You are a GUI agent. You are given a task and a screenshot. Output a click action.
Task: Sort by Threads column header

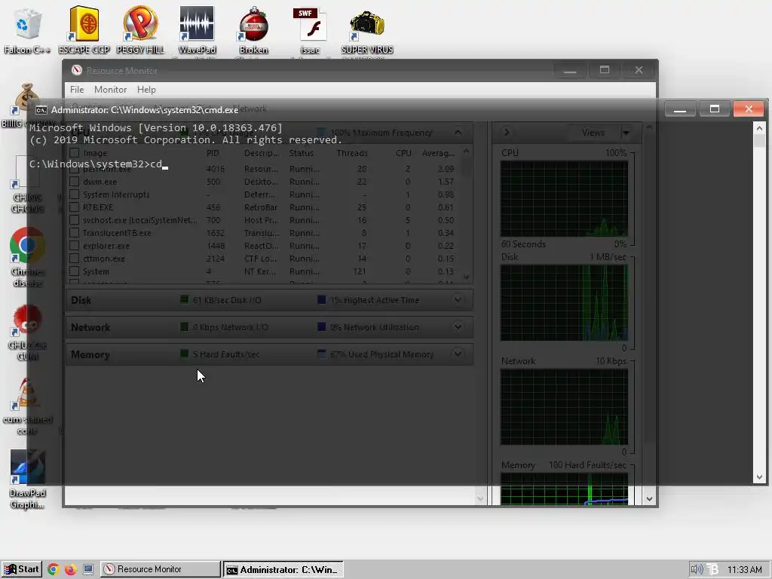352,153
